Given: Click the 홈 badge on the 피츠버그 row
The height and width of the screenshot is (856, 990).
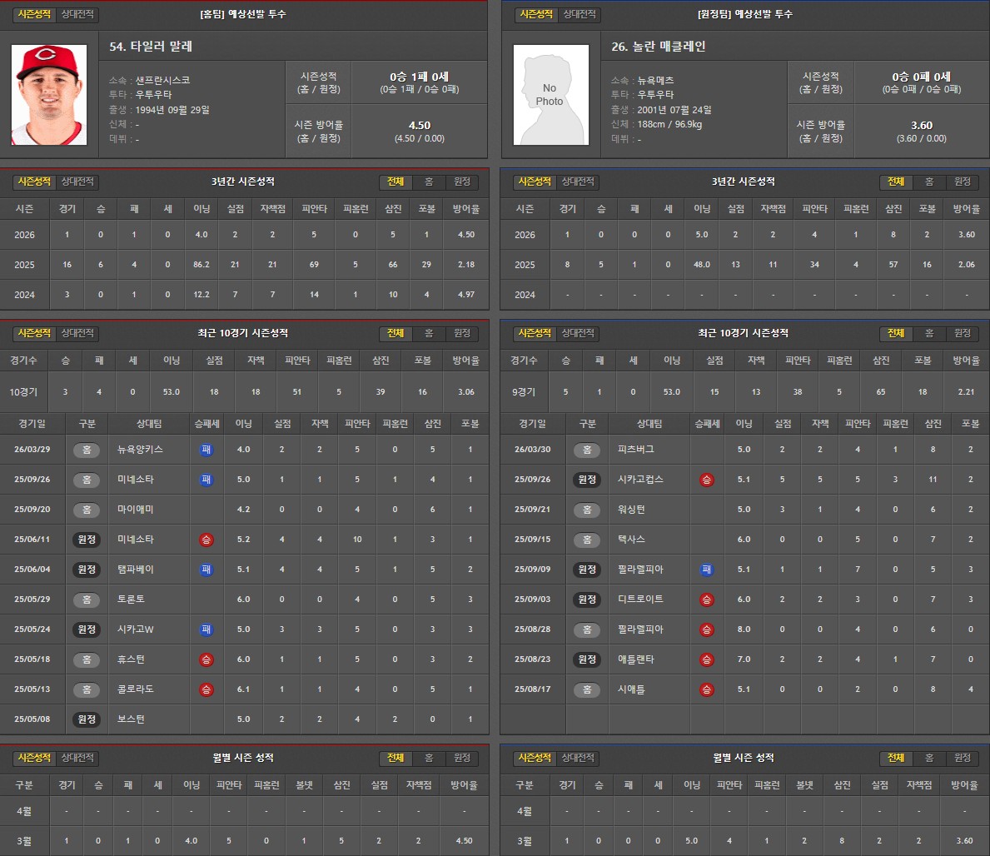Looking at the screenshot, I should click(586, 450).
